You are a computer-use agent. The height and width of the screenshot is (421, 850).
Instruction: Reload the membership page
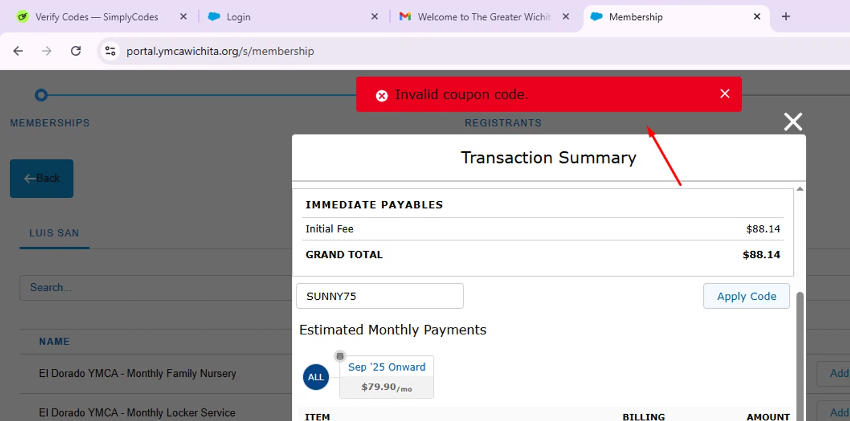point(76,51)
